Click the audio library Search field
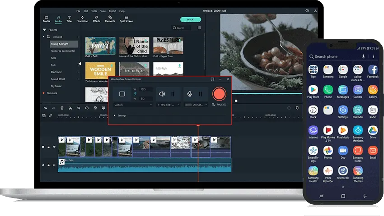Screen dimensions: 384x216 point(182,28)
